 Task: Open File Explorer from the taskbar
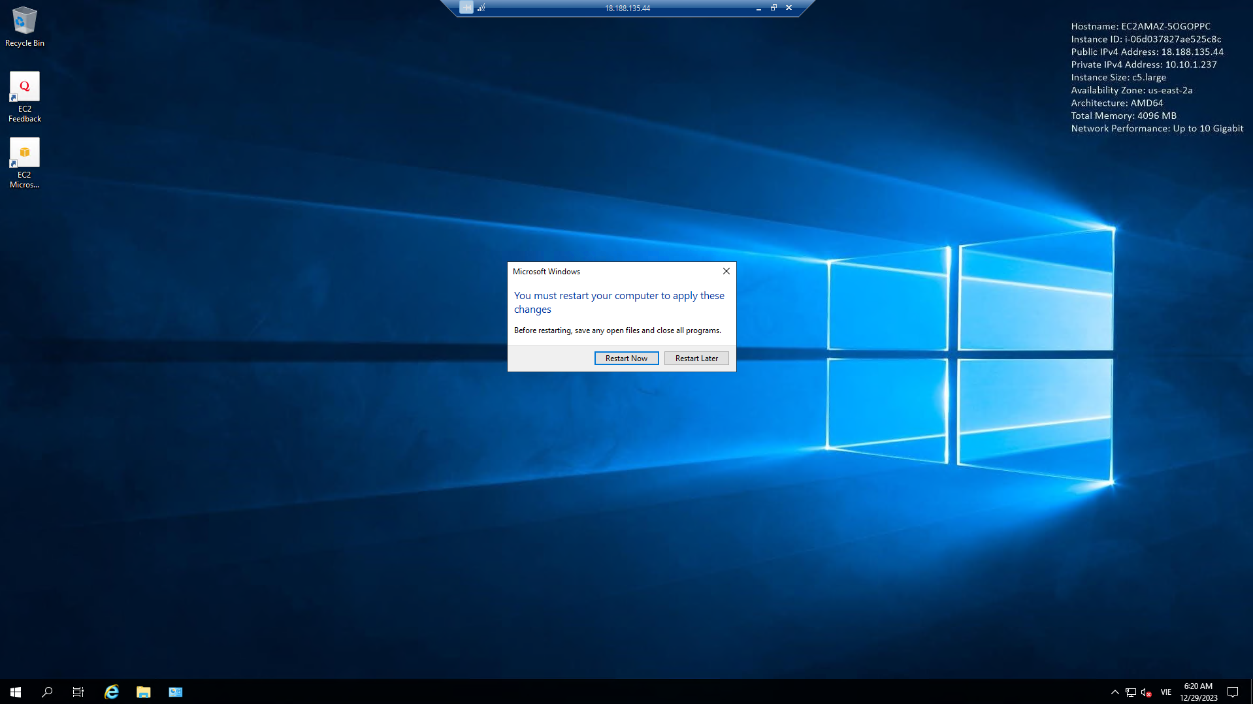[x=143, y=692]
